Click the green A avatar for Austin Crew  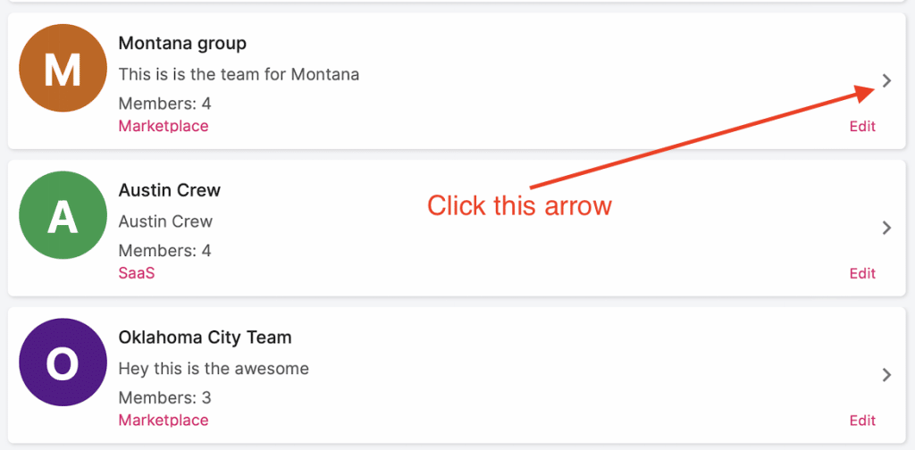[x=63, y=215]
